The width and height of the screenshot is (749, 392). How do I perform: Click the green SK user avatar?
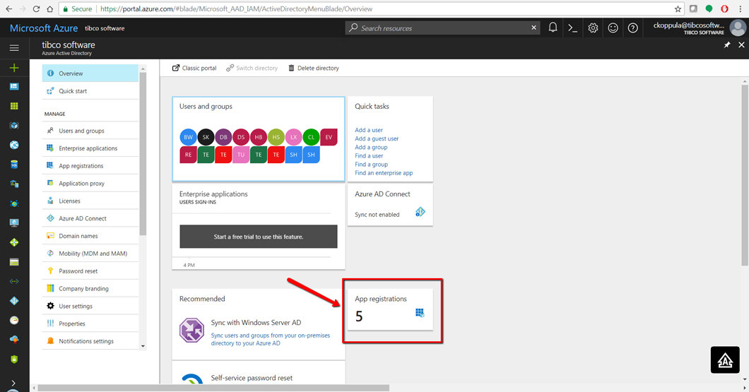[x=206, y=137]
